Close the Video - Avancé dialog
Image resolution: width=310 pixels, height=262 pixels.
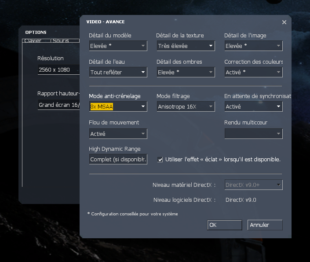[284, 22]
